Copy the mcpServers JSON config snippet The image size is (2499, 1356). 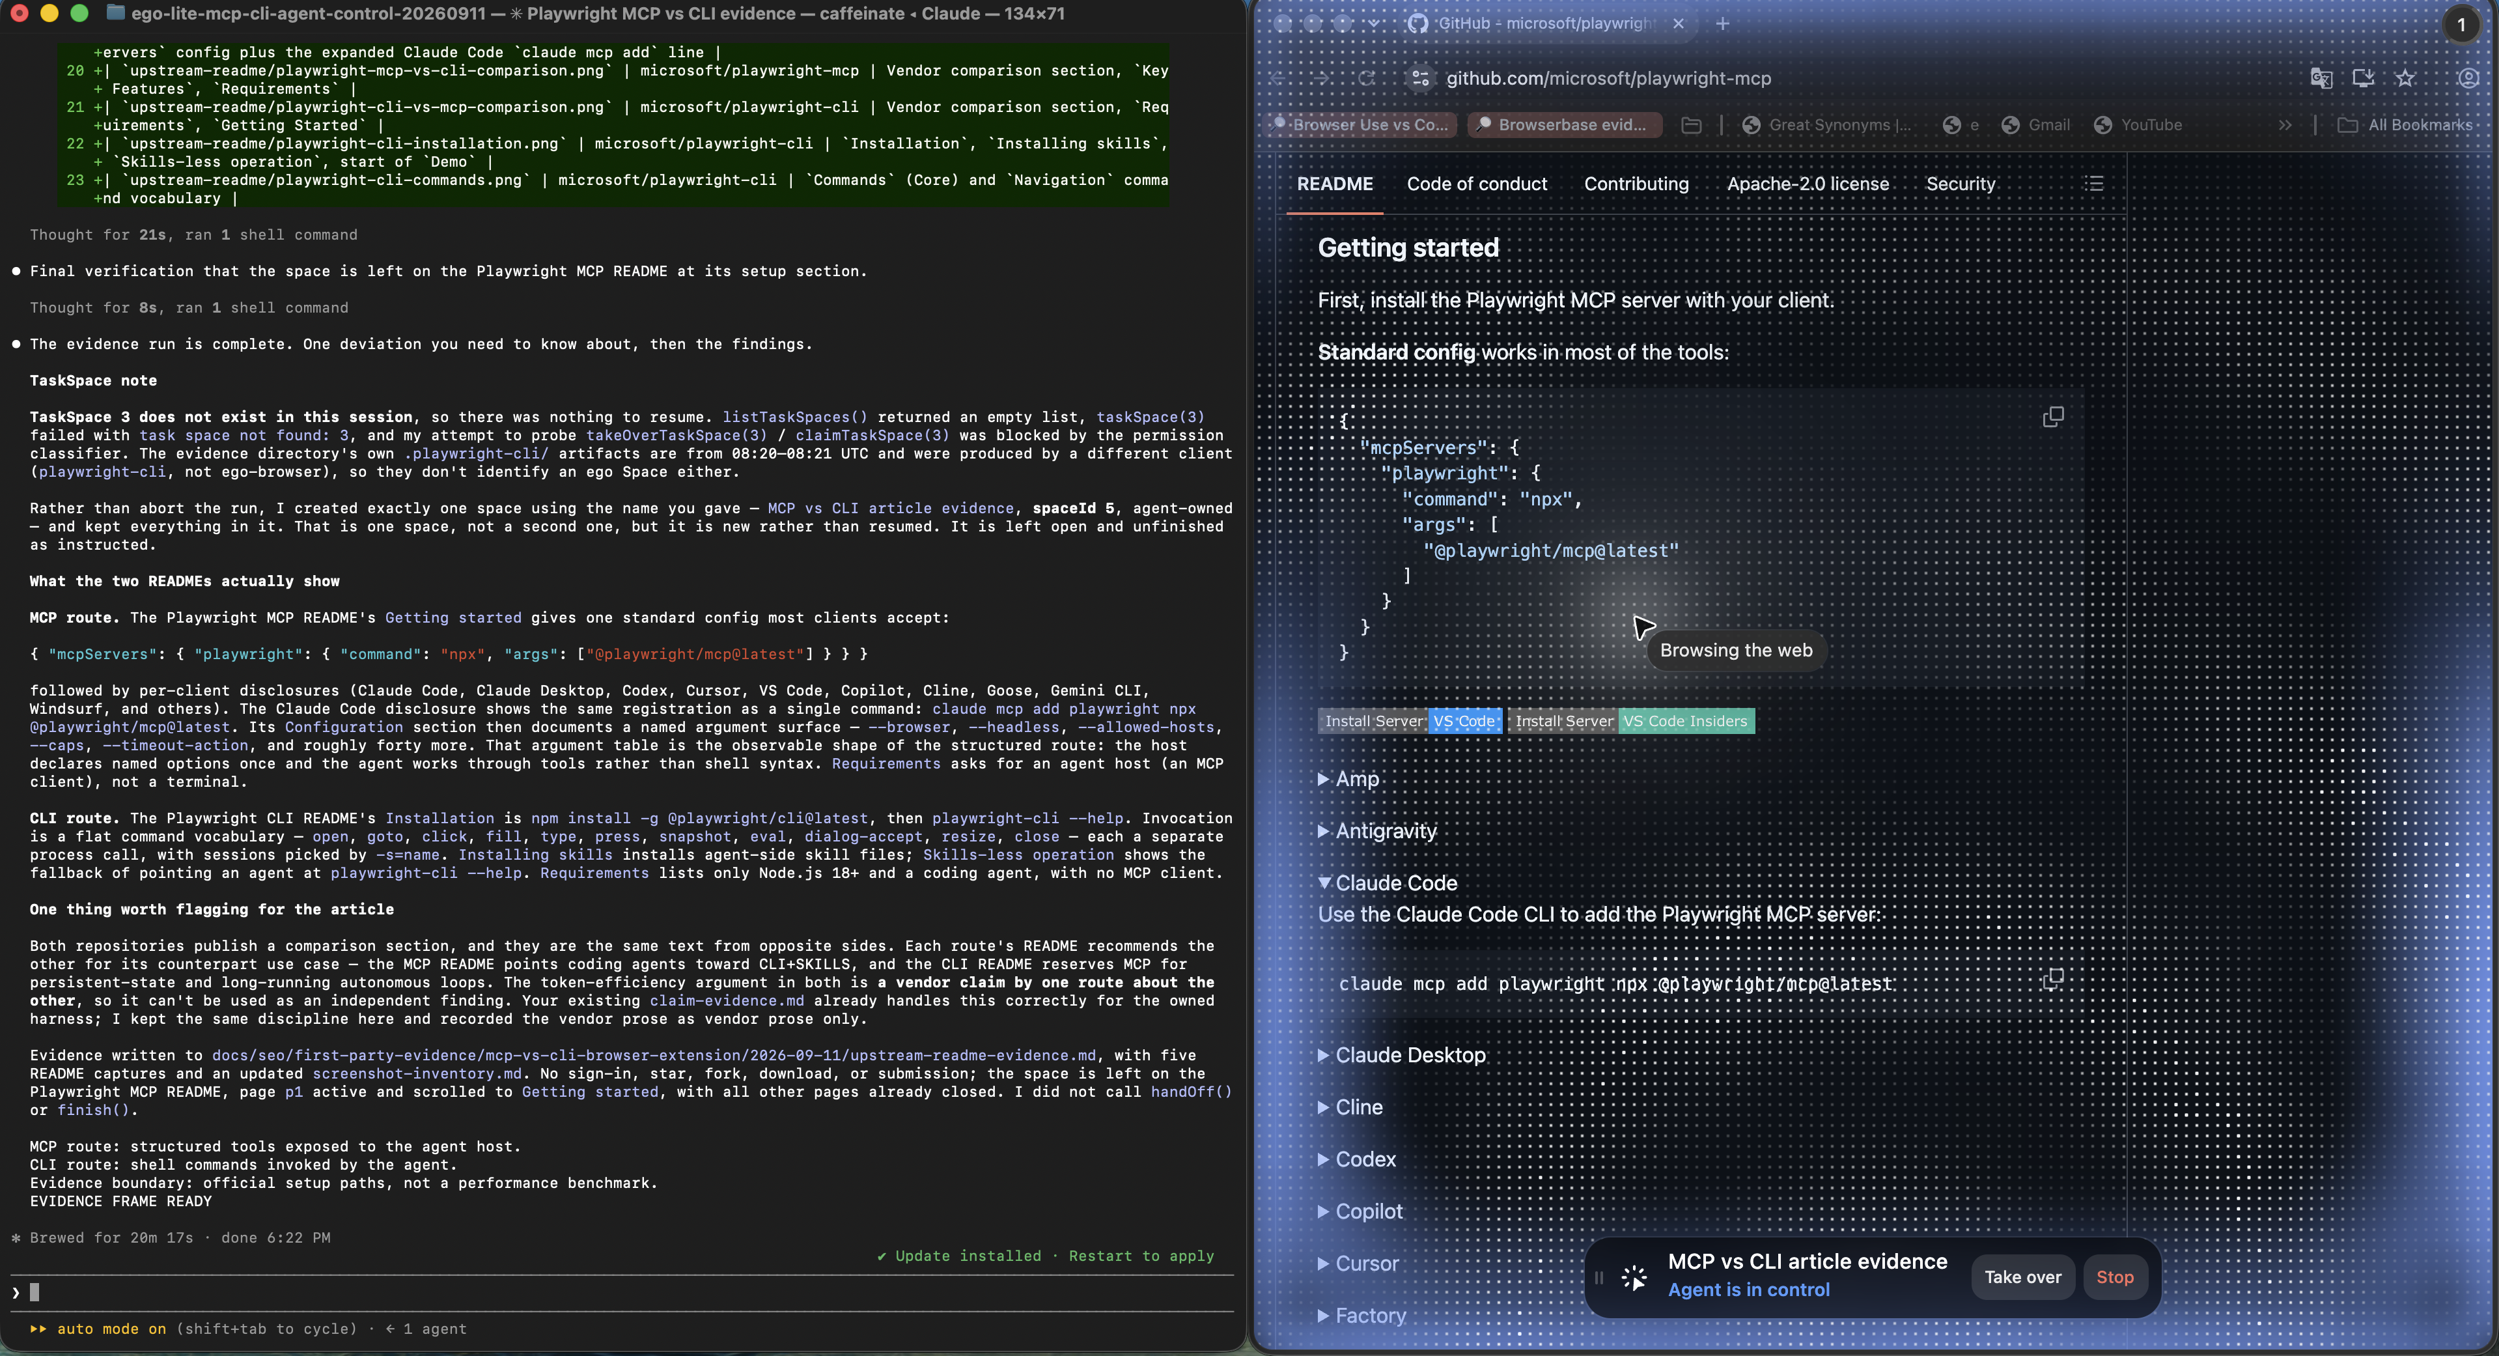click(x=2053, y=417)
